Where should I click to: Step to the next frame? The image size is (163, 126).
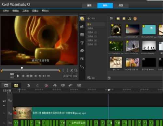(x=31, y=76)
